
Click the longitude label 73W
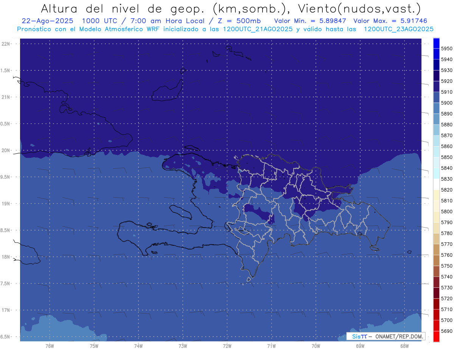coord(183,346)
